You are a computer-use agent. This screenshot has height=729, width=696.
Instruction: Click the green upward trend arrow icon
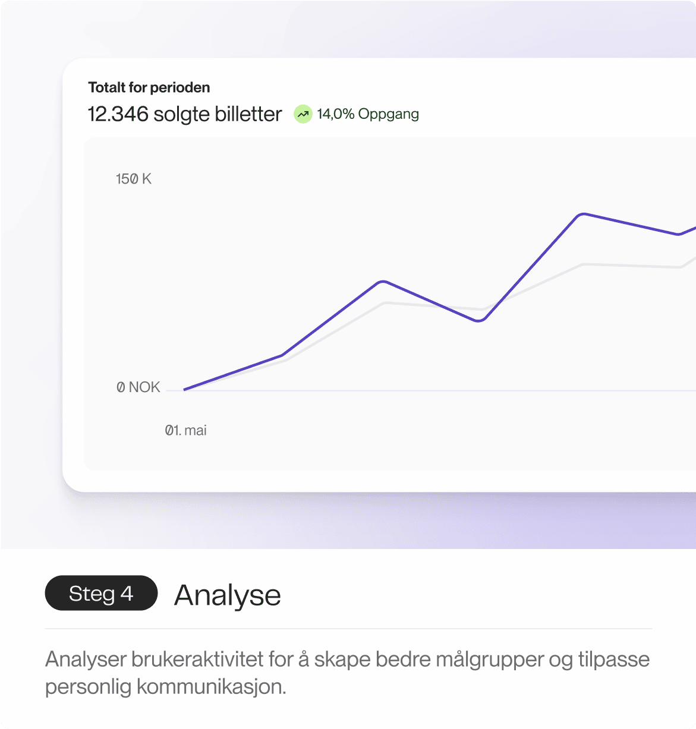point(303,114)
